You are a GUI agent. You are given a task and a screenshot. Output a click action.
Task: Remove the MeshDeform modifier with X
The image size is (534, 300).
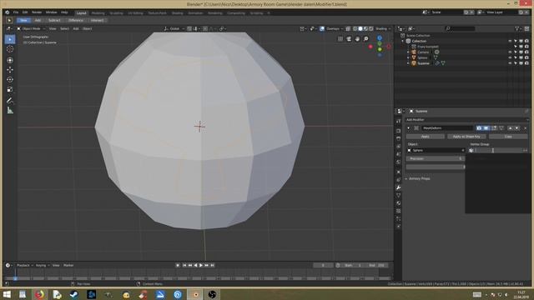tap(525, 128)
